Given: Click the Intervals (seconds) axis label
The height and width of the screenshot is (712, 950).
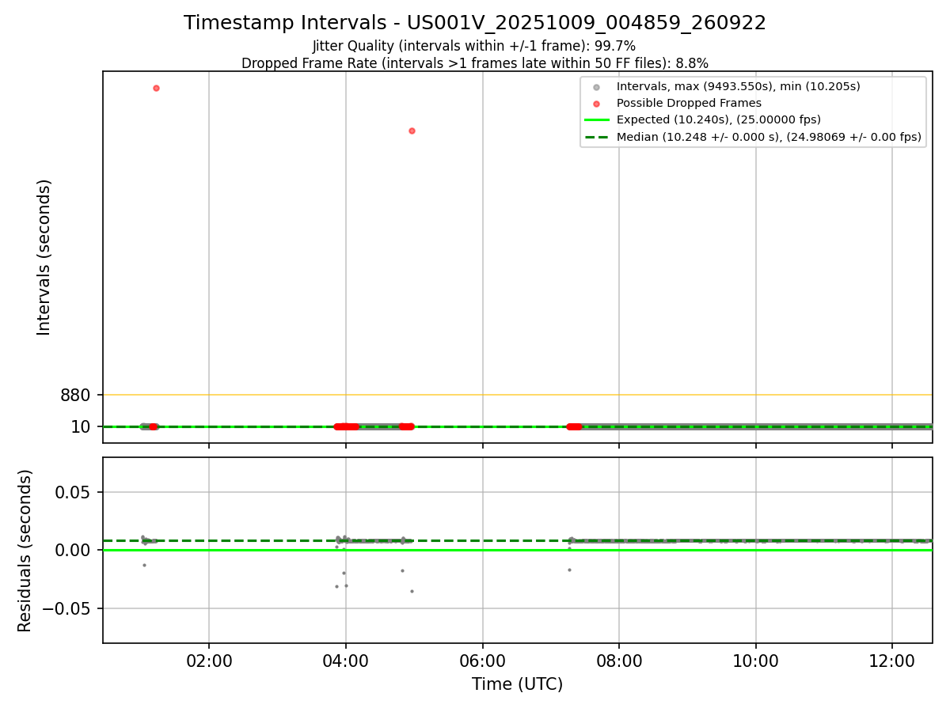Looking at the screenshot, I should 44,257.
